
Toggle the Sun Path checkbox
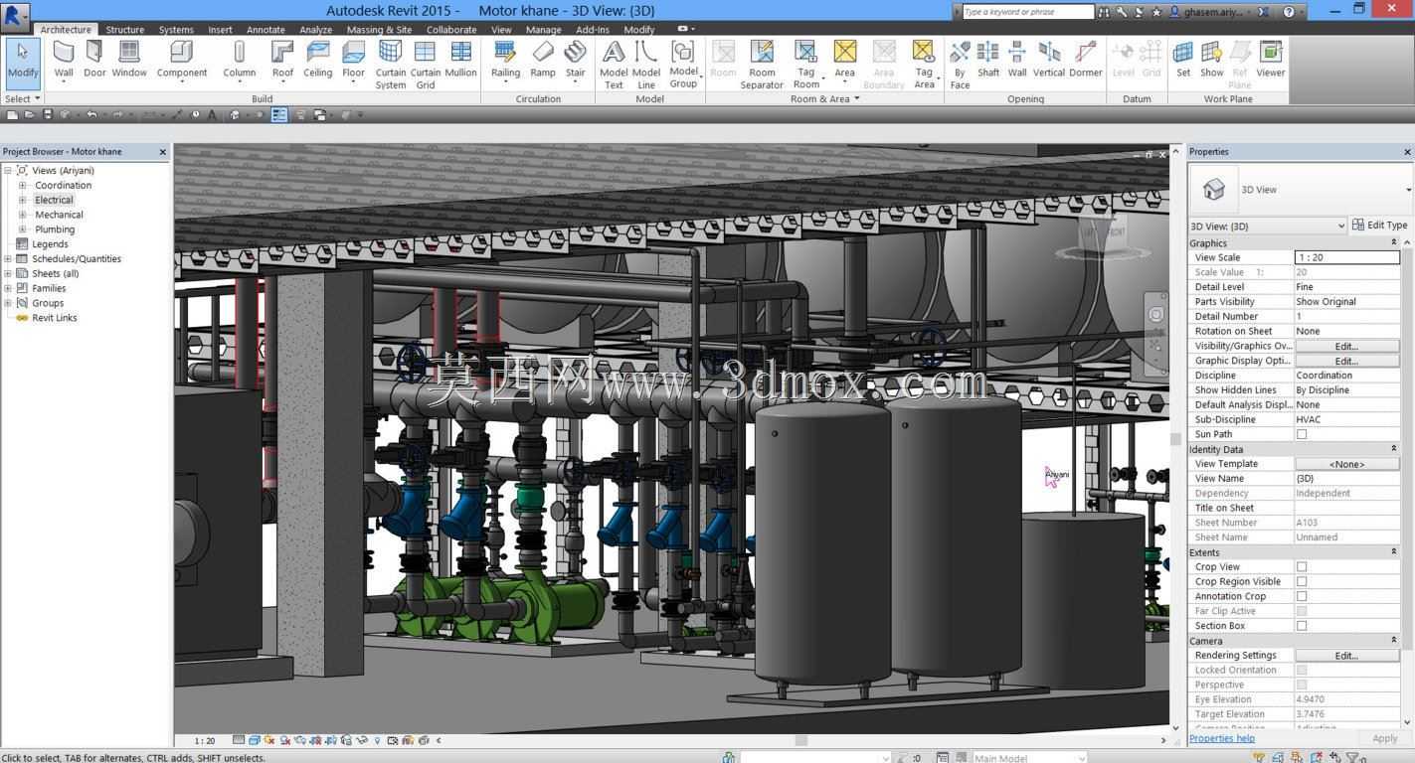tap(1302, 434)
